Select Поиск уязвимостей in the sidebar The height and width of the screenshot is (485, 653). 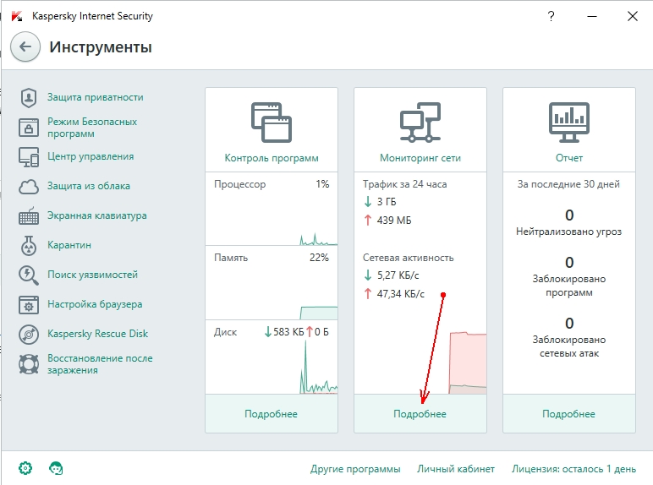92,275
